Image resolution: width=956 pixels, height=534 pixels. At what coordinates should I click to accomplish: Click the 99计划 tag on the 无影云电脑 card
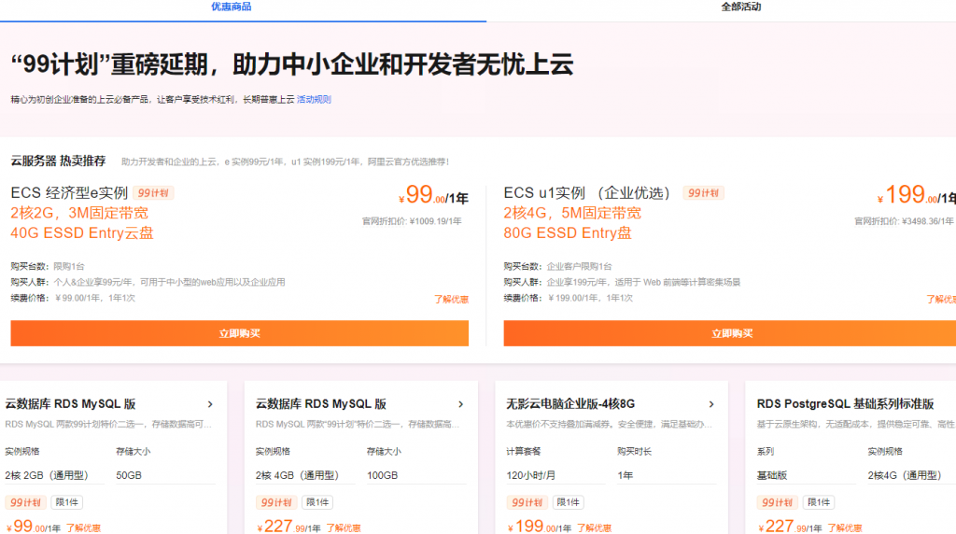[527, 502]
